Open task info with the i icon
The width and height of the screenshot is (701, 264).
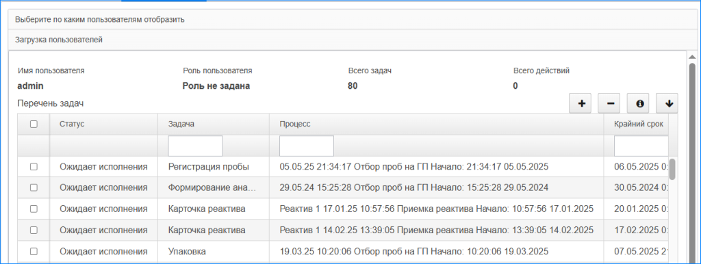[640, 104]
